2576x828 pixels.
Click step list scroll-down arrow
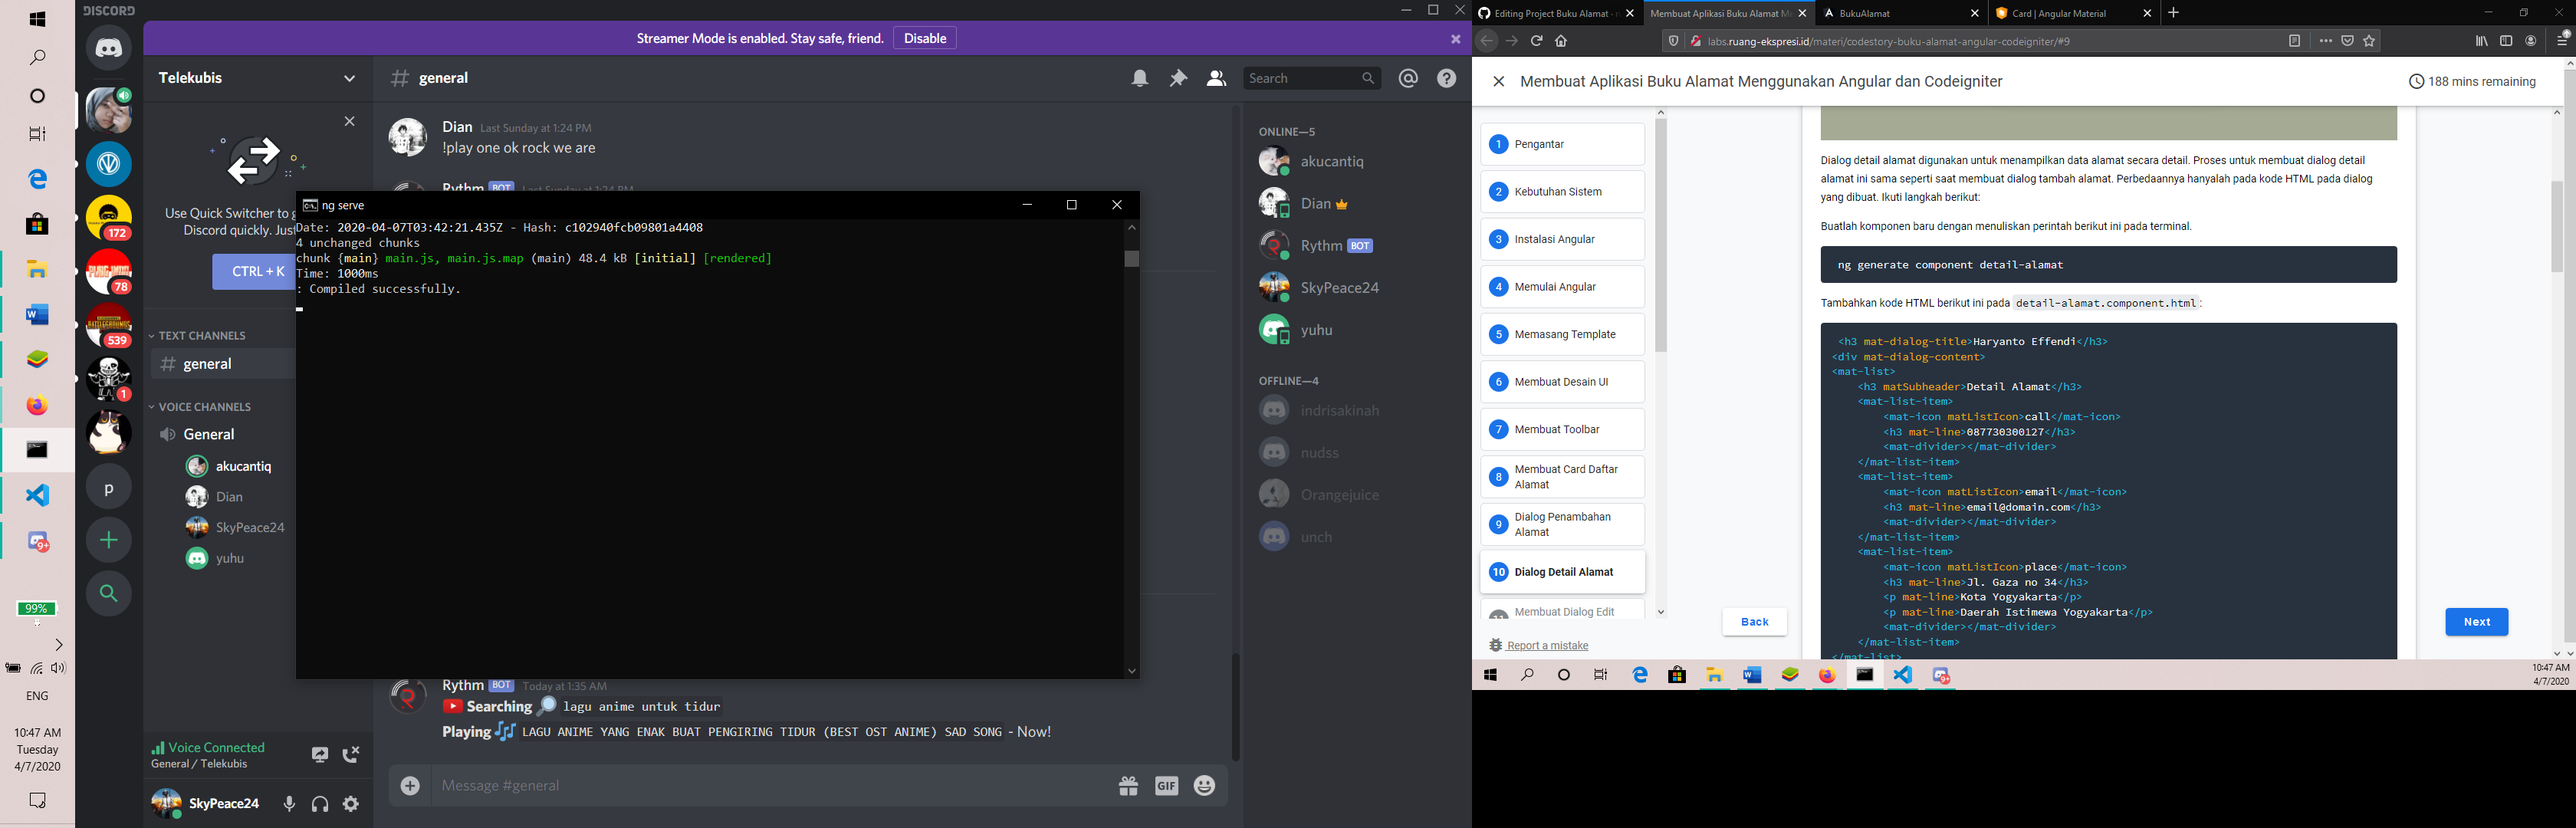pyautogui.click(x=1661, y=612)
